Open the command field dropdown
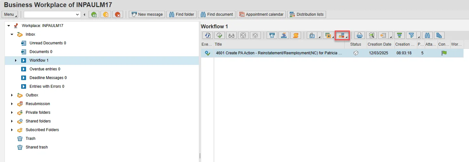Viewport: 469px width, 162px height. click(x=77, y=14)
